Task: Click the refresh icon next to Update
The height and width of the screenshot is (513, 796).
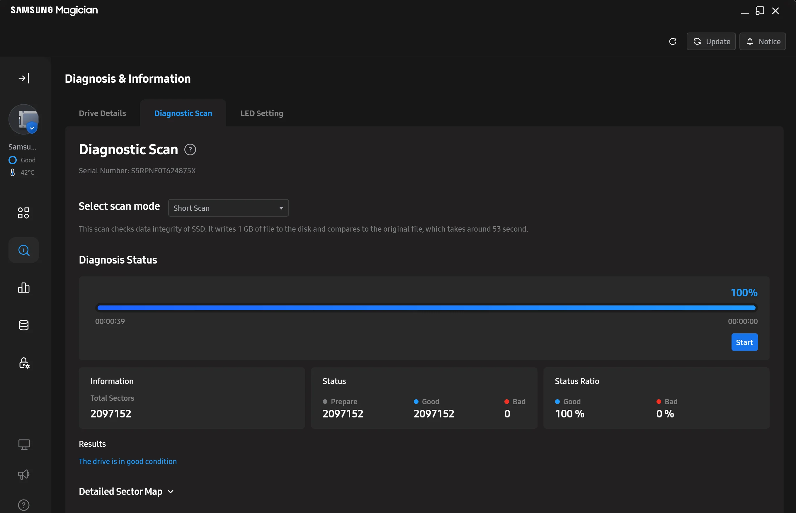Action: pyautogui.click(x=673, y=42)
